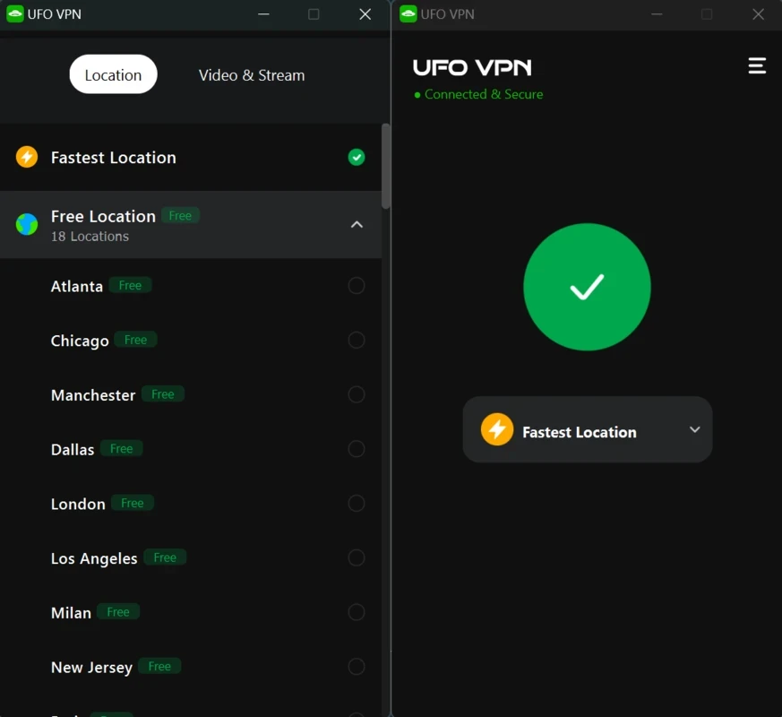The image size is (782, 717).
Task: Select the Dallas radio button
Action: (x=357, y=449)
